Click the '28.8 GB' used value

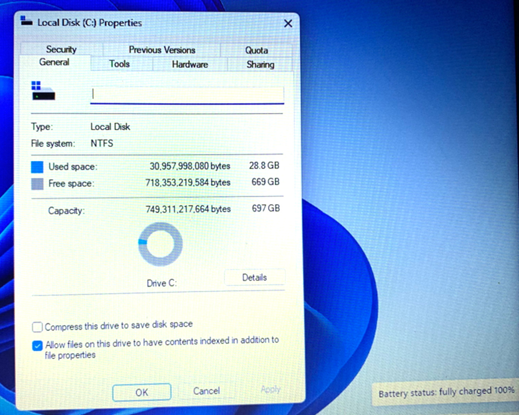point(264,165)
